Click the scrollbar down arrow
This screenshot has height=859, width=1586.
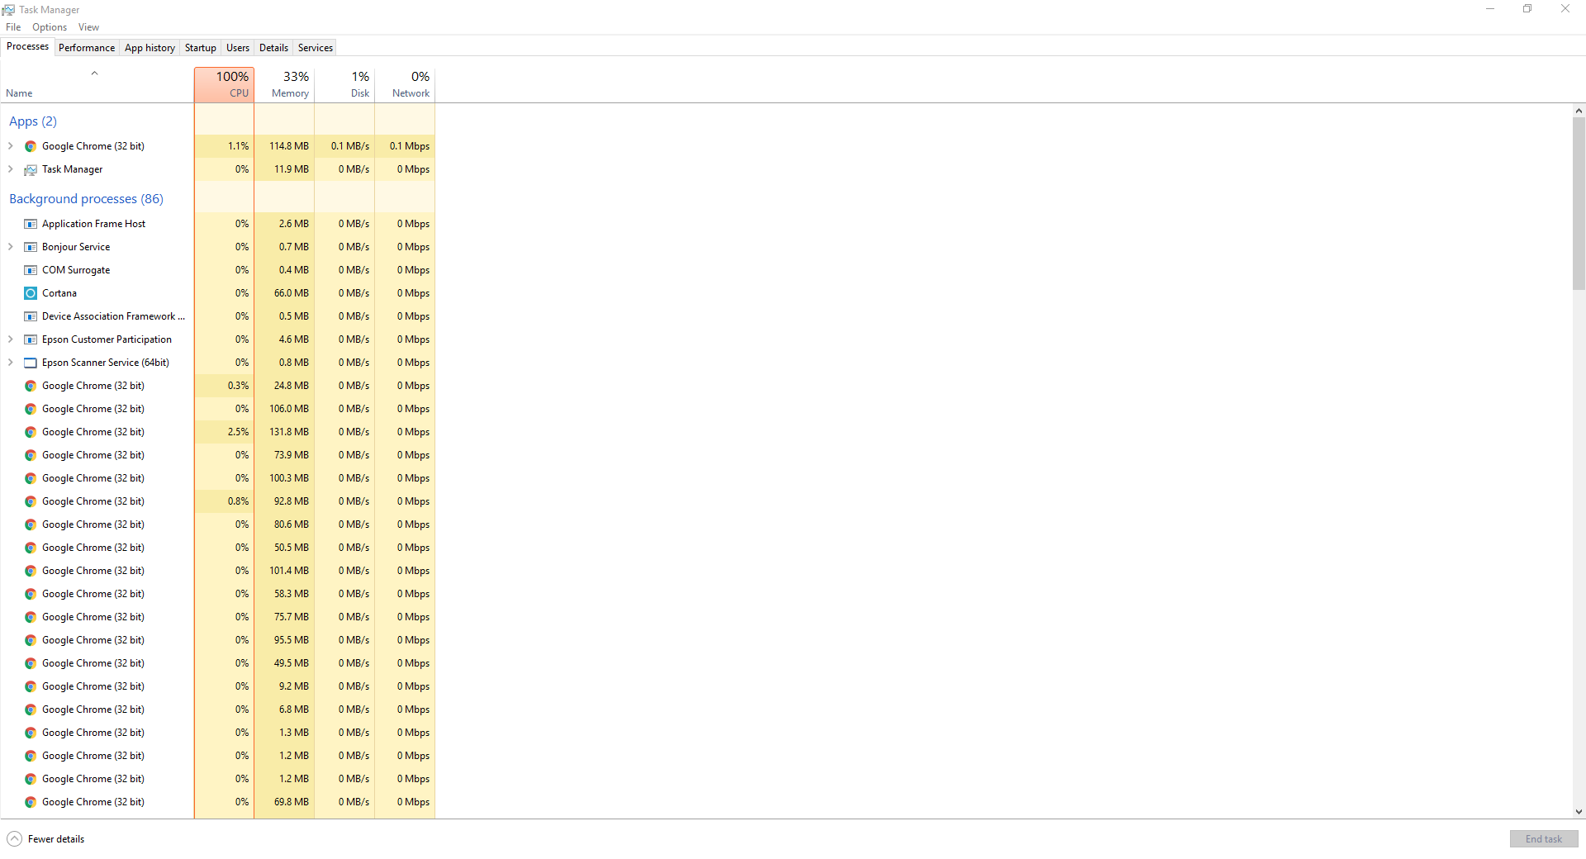point(1579,812)
